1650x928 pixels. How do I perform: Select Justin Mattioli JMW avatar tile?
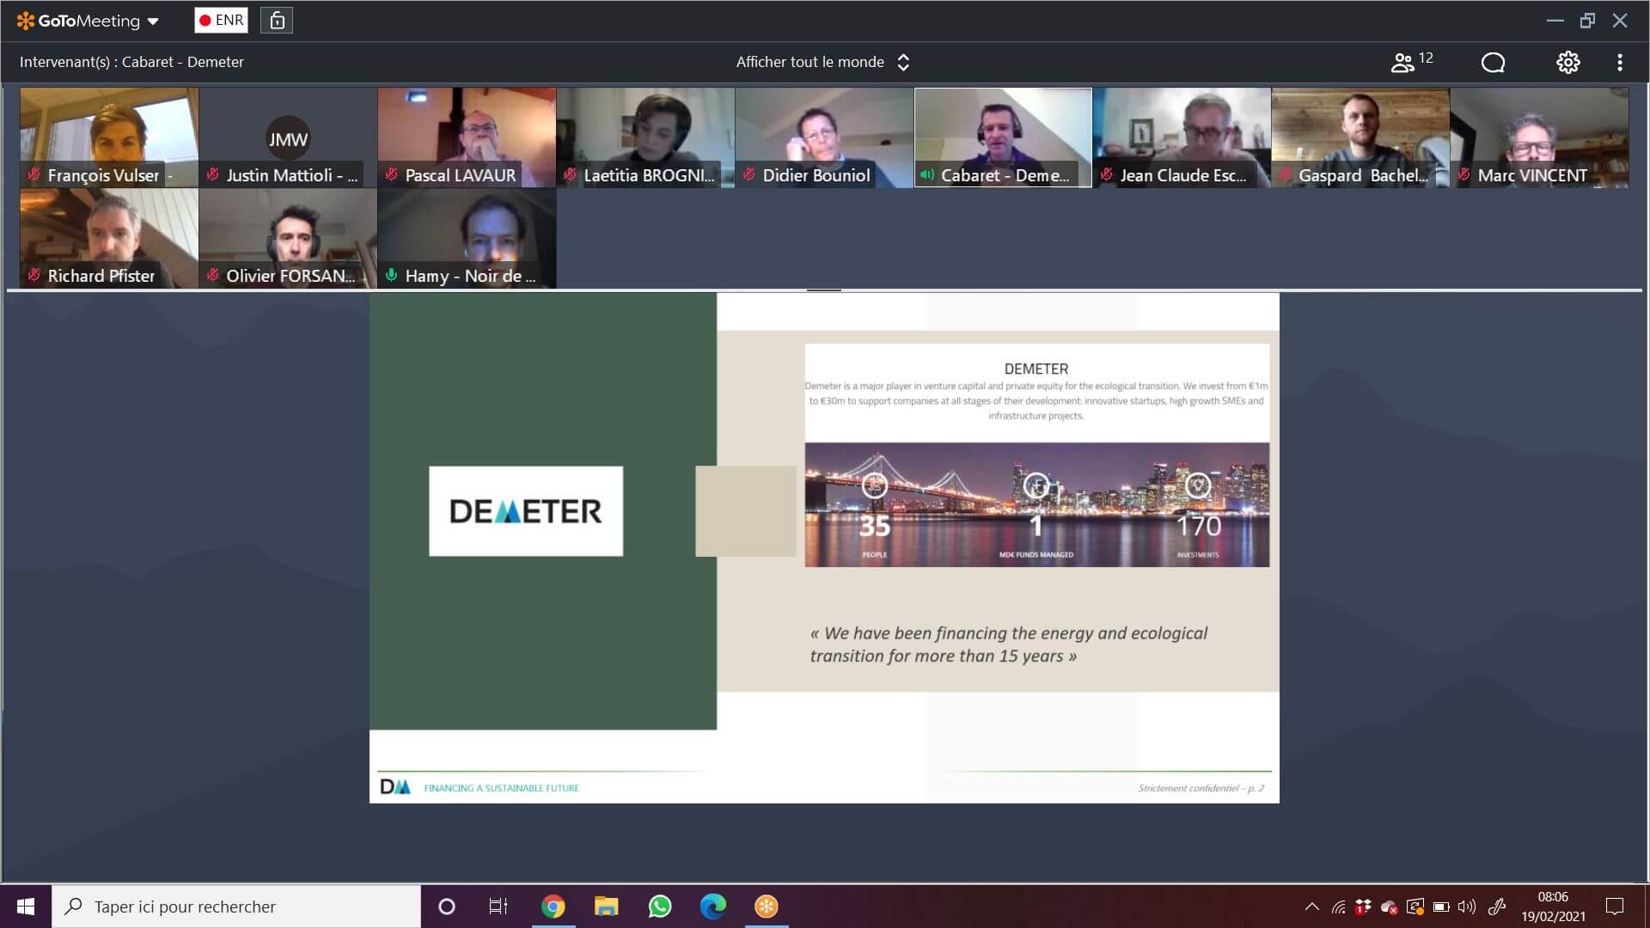click(288, 137)
